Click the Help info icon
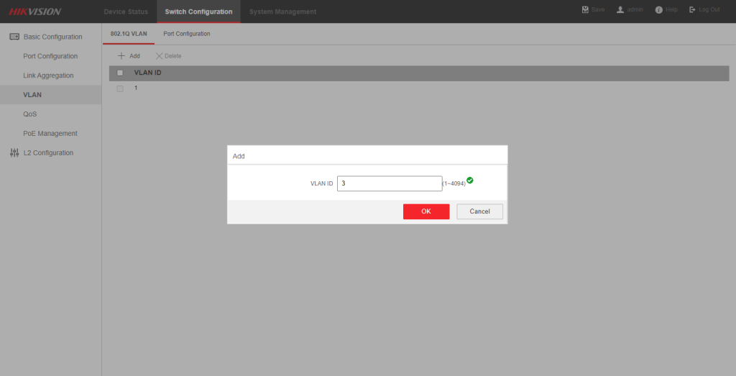Screen dimensions: 736x376 [658, 10]
